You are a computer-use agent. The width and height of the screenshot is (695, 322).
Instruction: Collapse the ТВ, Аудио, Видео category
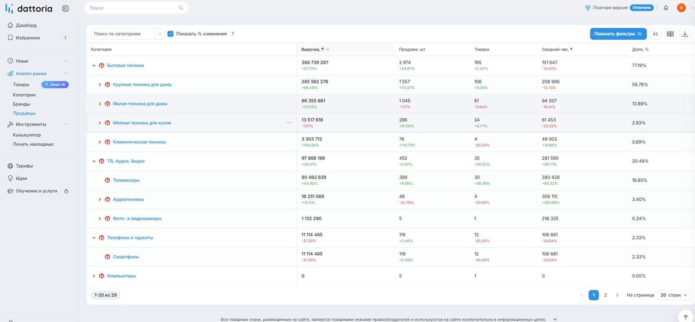coord(94,161)
